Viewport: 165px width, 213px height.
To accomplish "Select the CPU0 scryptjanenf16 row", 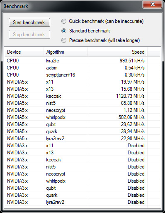I will 82,75.
